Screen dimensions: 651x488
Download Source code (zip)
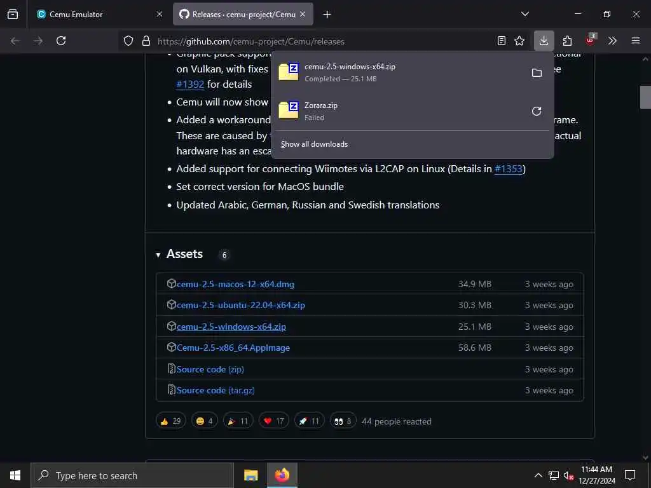click(x=210, y=369)
